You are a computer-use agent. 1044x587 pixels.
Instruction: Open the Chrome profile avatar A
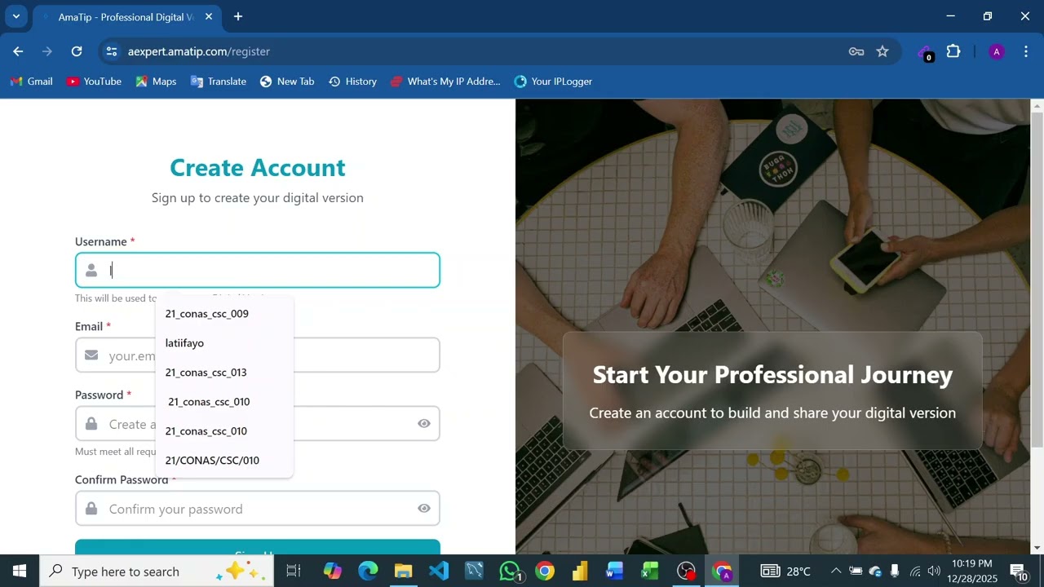pos(996,51)
